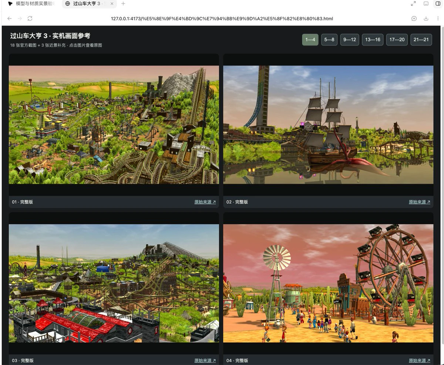Viewport: 444px width, 365px height.
Task: Click the heading 过山车大亨 3 · 实机画面参考
Action: pos(50,36)
